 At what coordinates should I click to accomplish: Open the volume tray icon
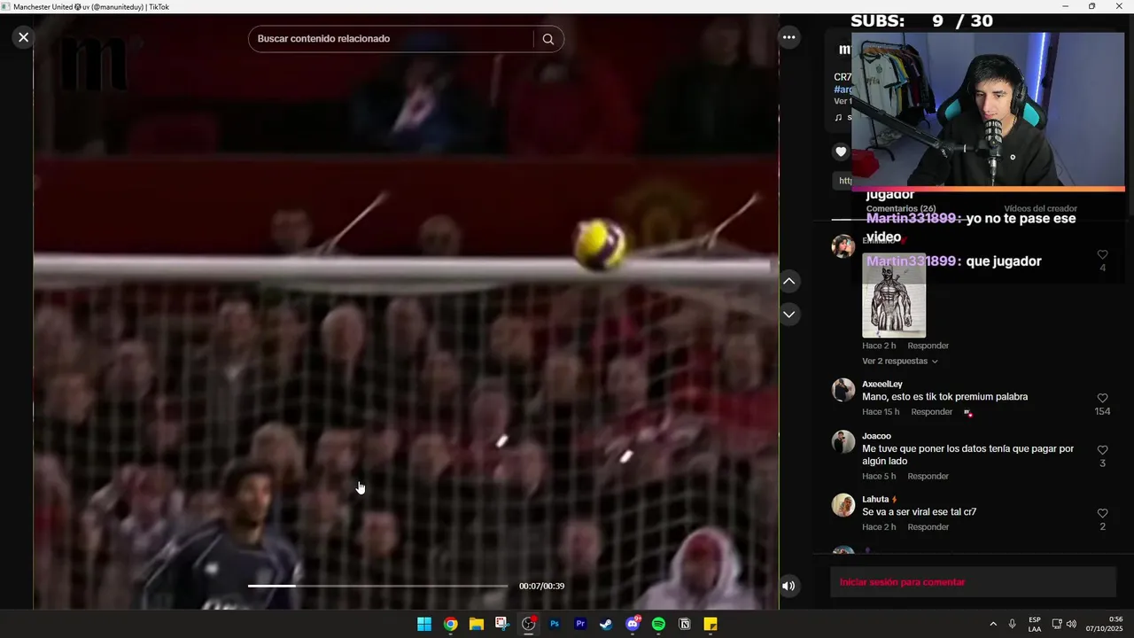coord(1071,624)
